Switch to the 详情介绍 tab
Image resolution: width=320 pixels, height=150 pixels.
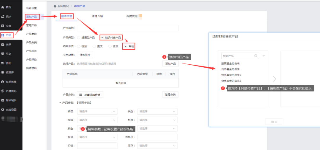tap(97, 16)
